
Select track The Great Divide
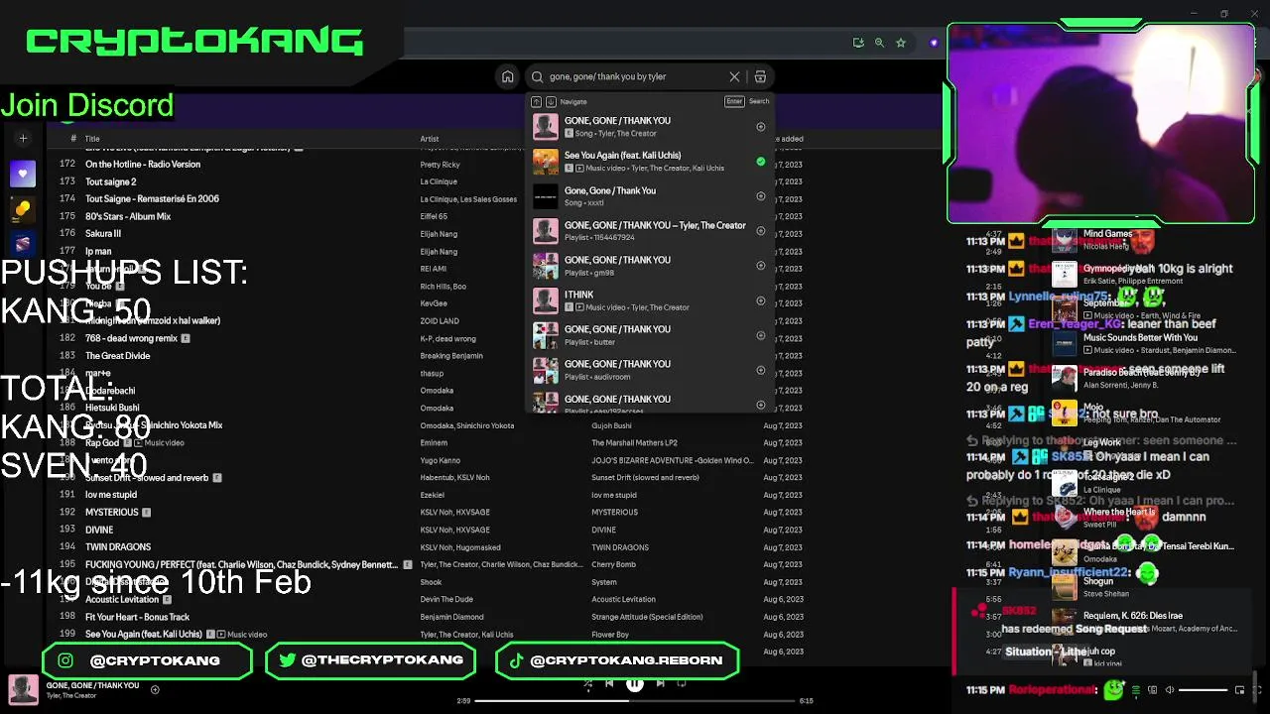118,356
